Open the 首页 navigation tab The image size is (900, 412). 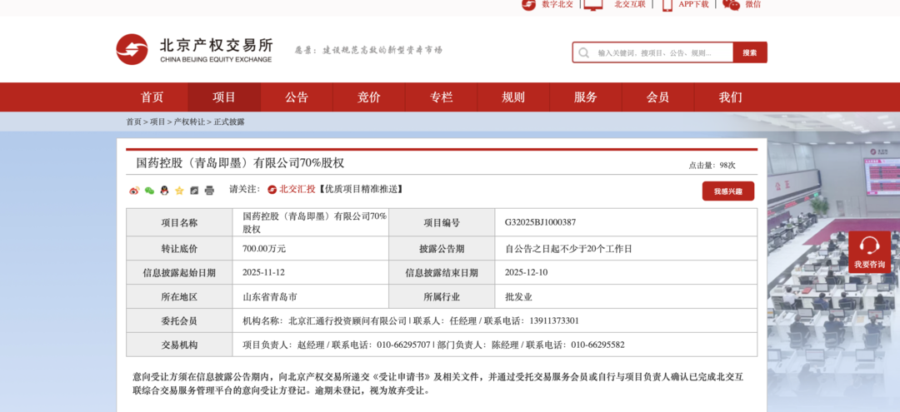tap(152, 97)
